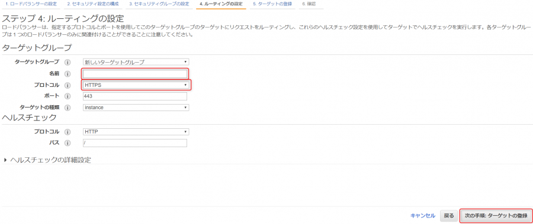The image size is (533, 224).
Task: Open the HTTPS protocol dropdown
Action: coord(136,85)
